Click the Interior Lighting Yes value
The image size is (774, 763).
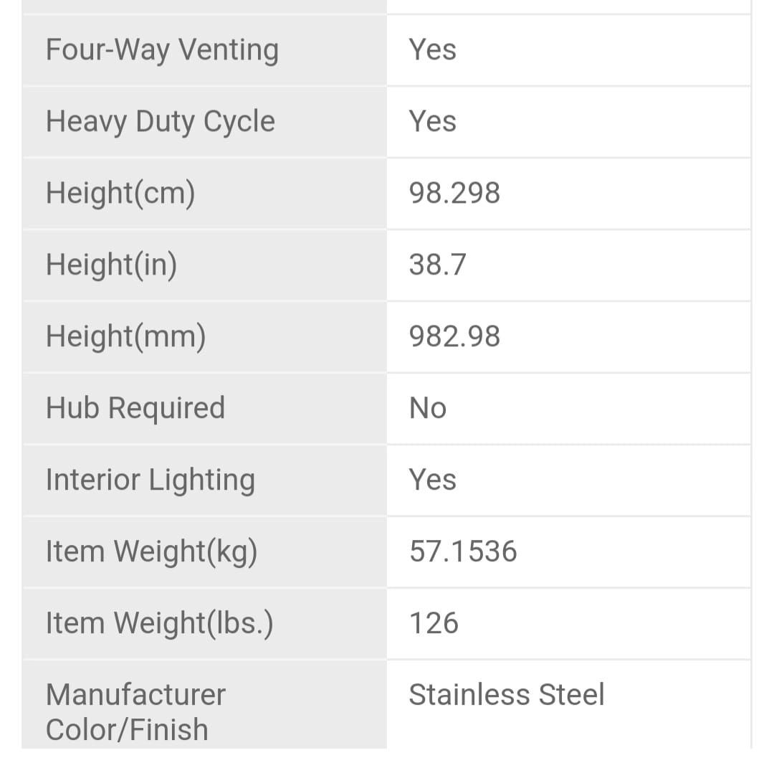click(432, 480)
